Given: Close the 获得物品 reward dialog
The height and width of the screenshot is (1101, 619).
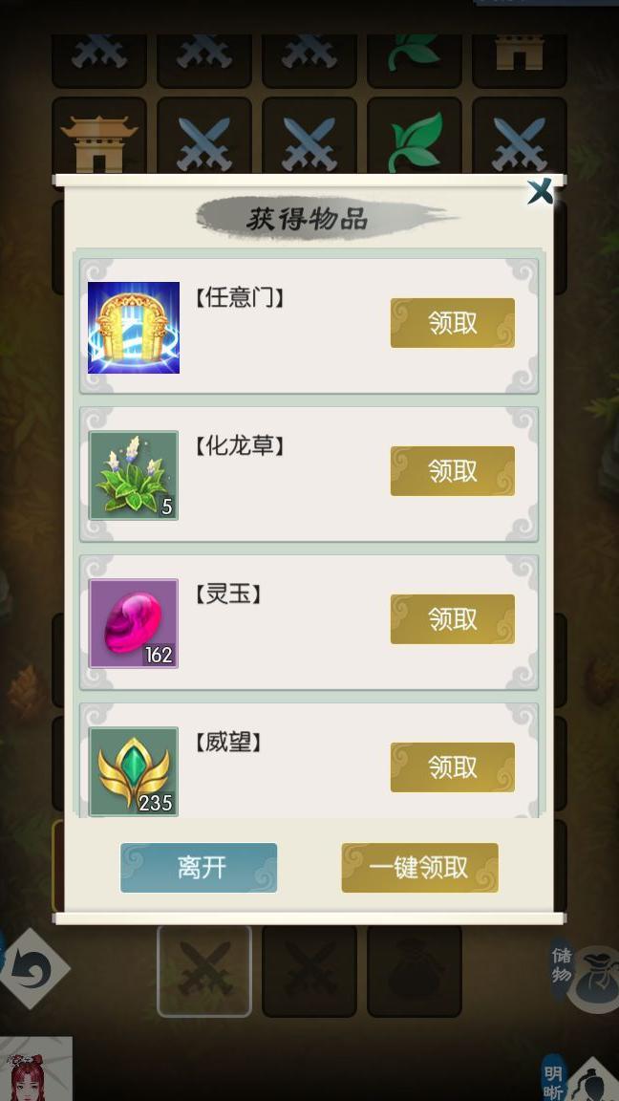Looking at the screenshot, I should pyautogui.click(x=541, y=191).
